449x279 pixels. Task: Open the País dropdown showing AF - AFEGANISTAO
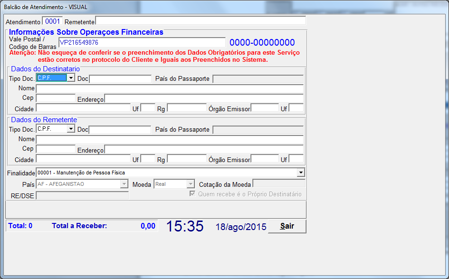click(x=124, y=184)
